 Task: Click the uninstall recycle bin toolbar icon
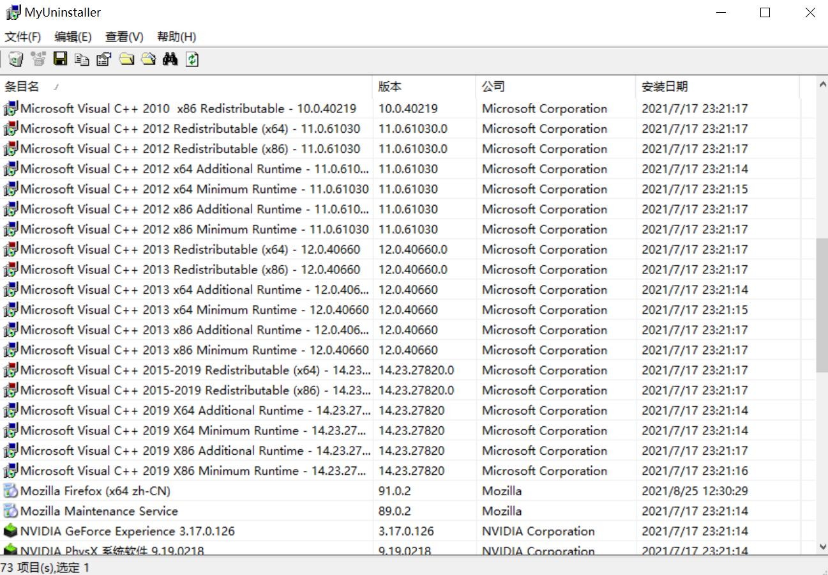coord(16,59)
